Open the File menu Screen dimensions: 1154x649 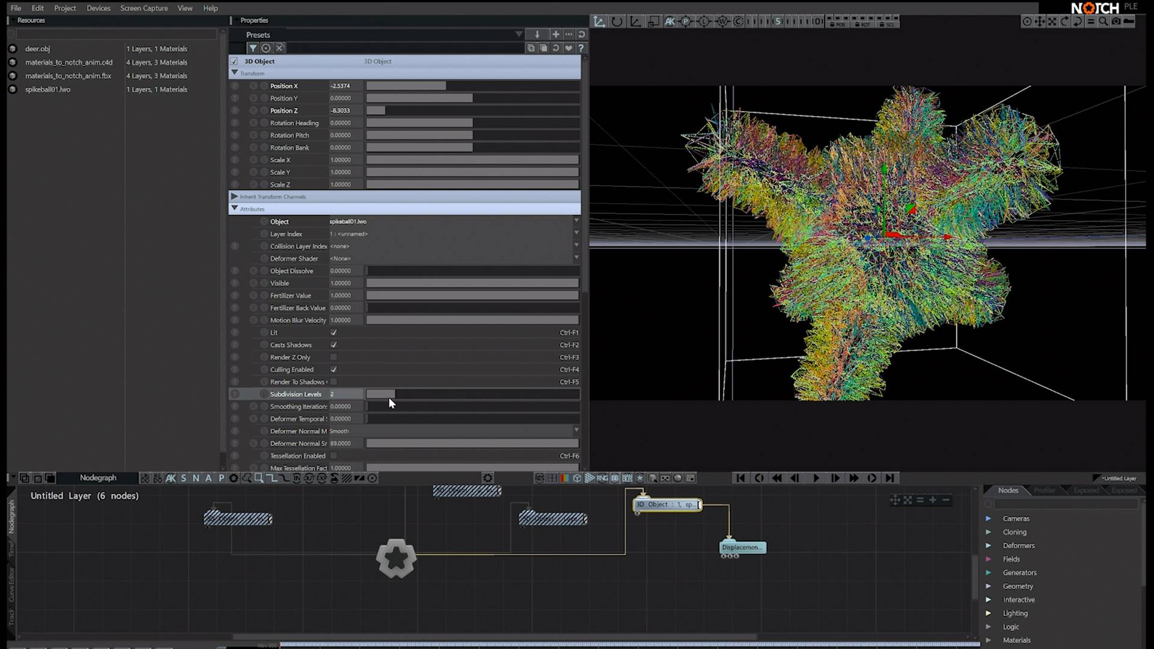16,8
